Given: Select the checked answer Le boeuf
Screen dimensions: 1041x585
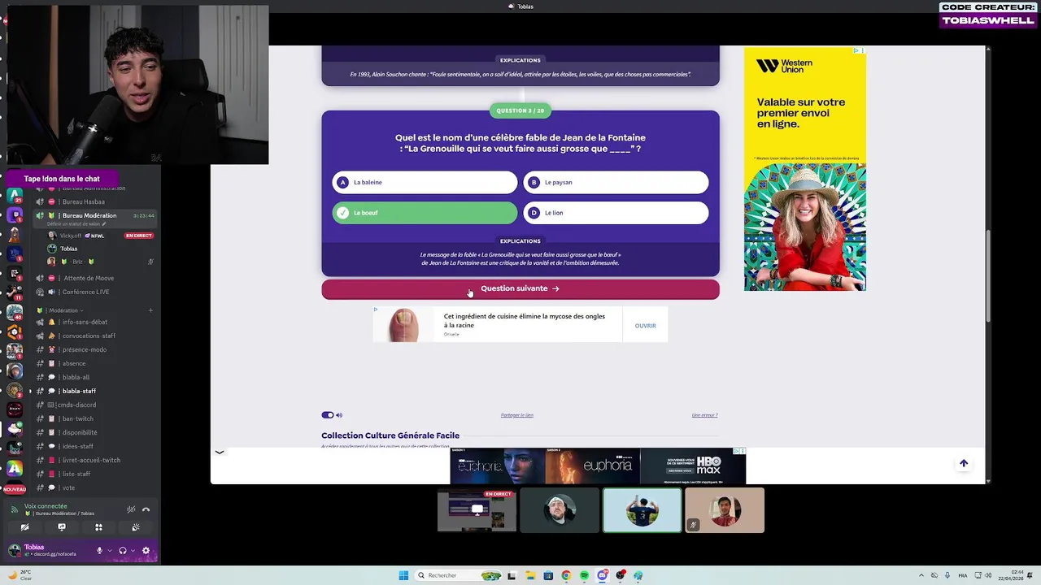Looking at the screenshot, I should pyautogui.click(x=425, y=213).
